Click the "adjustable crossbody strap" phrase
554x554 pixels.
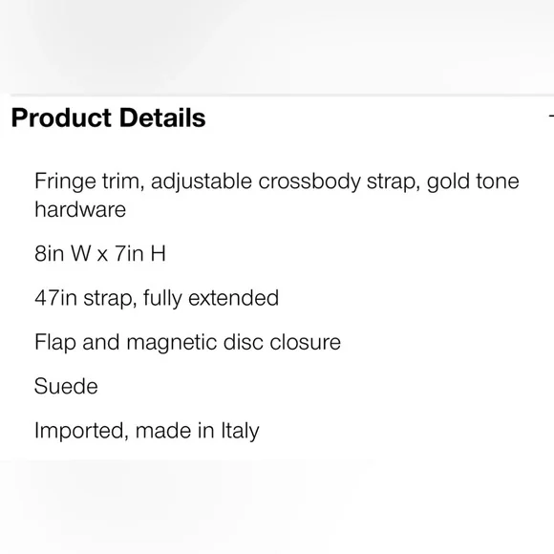coord(286,181)
